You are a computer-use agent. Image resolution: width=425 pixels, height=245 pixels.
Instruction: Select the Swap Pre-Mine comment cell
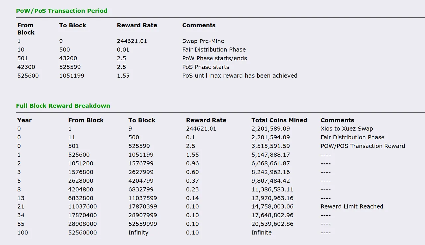pos(203,41)
